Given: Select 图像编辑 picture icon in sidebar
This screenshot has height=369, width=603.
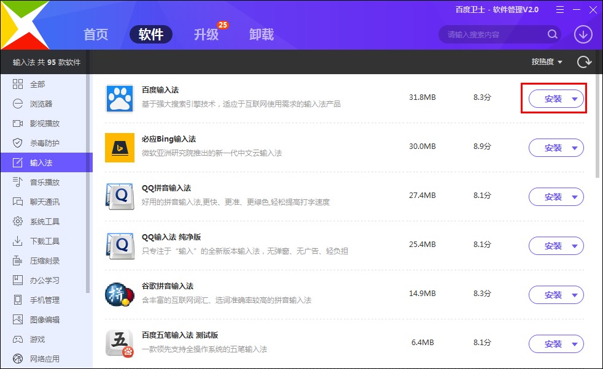Looking at the screenshot, I should point(18,319).
